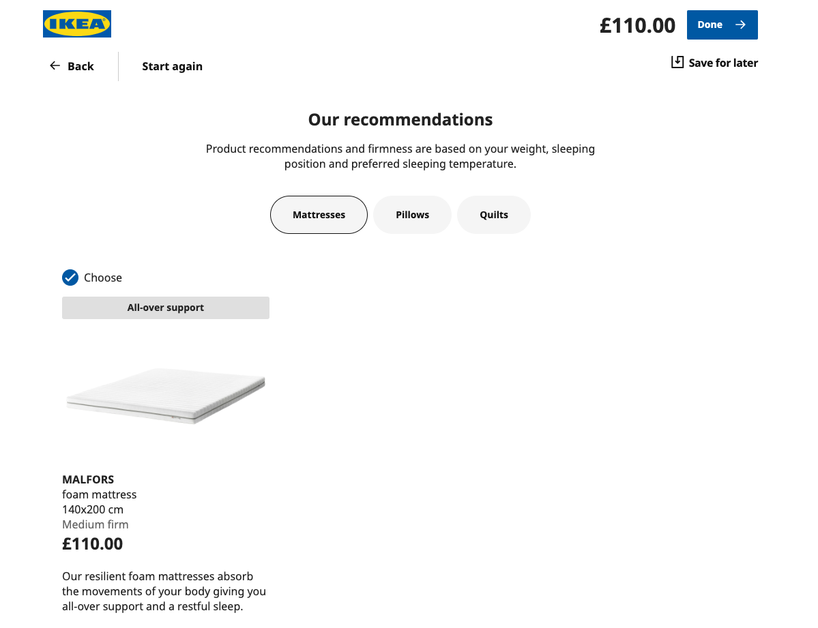Click the left-pointing arrow next to Back
Viewport: 818px width, 628px height.
[x=55, y=65]
